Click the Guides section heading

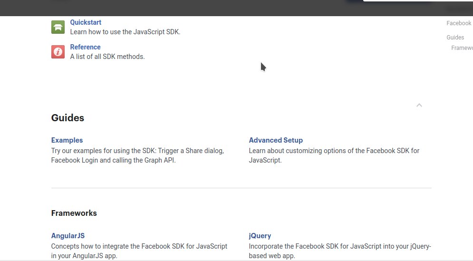click(68, 118)
